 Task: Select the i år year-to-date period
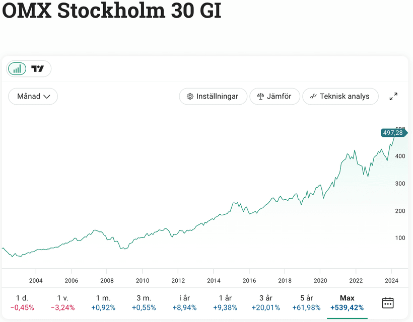click(184, 303)
